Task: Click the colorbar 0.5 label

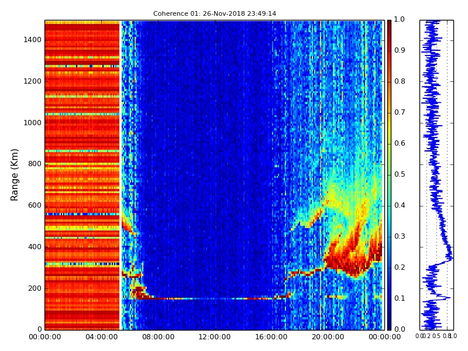Action: point(400,174)
